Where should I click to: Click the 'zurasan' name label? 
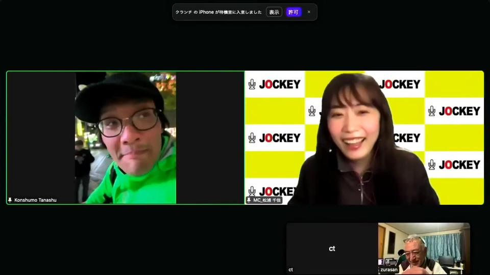point(389,270)
